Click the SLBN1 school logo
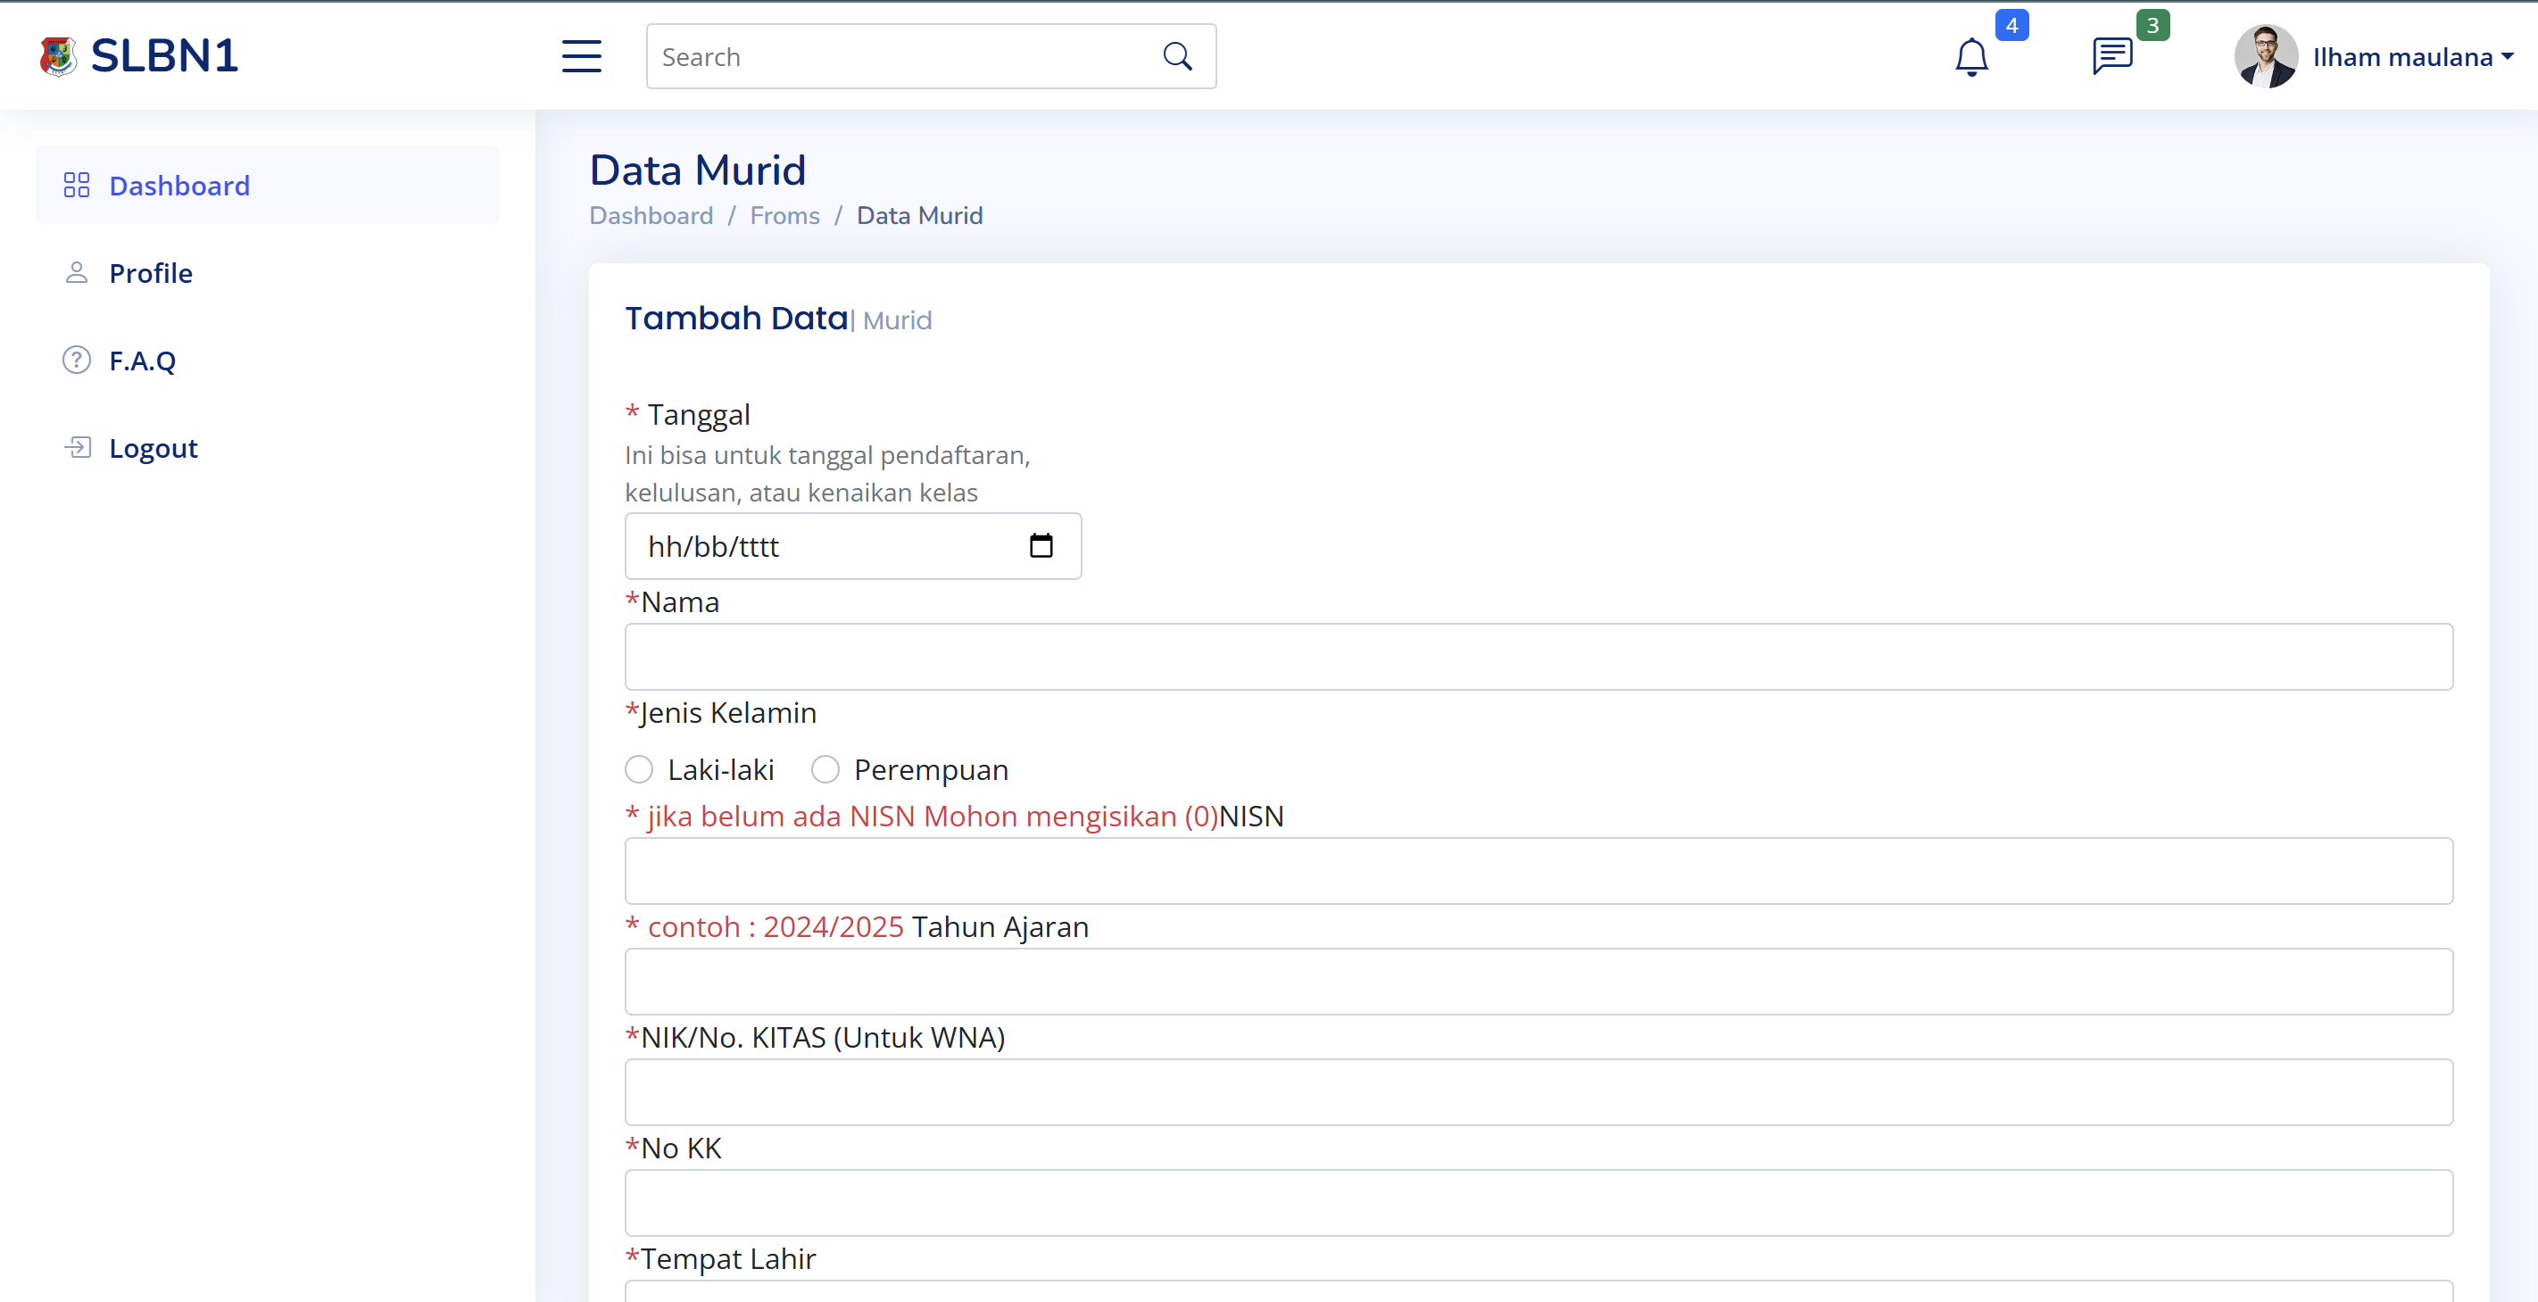The width and height of the screenshot is (2538, 1302). [58, 56]
